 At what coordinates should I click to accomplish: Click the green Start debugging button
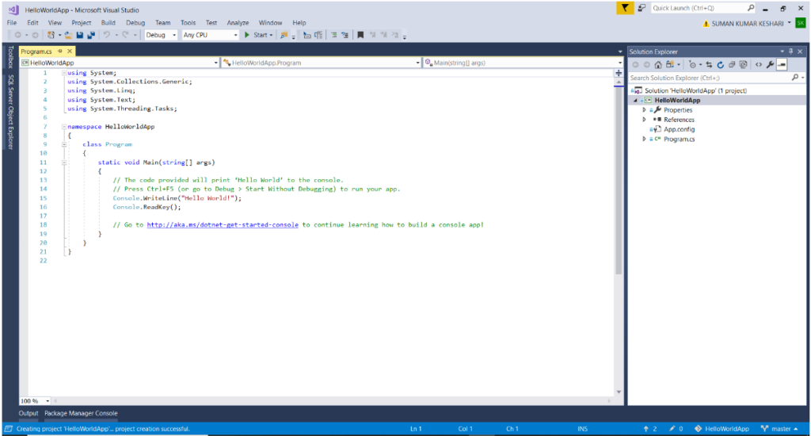click(x=258, y=35)
